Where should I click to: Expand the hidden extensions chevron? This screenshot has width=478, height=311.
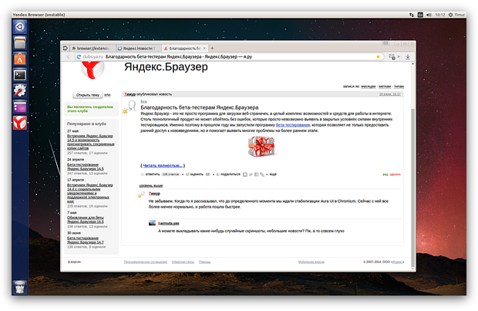[x=399, y=57]
